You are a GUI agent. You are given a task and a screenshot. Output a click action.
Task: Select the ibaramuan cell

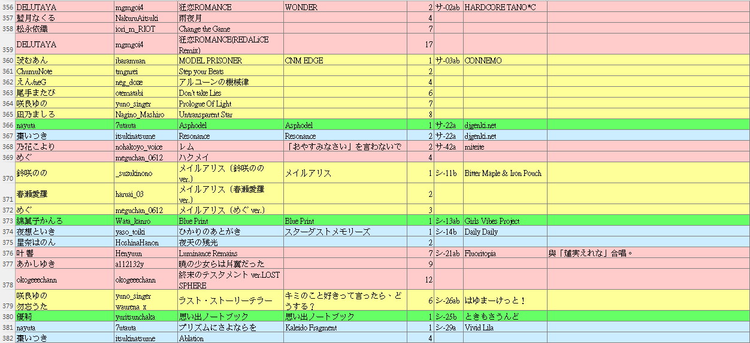(x=145, y=60)
